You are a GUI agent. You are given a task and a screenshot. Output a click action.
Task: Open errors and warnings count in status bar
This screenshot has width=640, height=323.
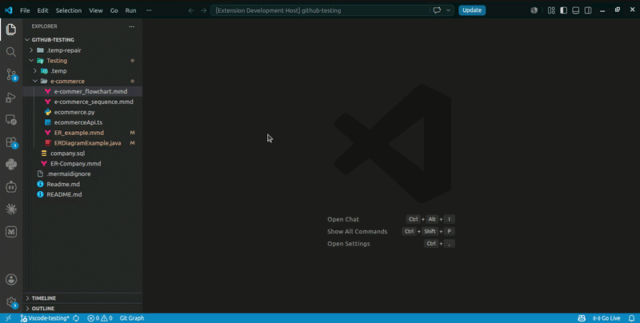(100, 318)
